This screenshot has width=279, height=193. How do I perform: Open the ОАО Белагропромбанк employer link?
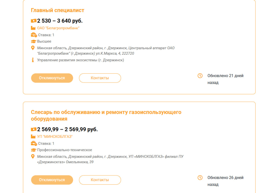(x=58, y=28)
